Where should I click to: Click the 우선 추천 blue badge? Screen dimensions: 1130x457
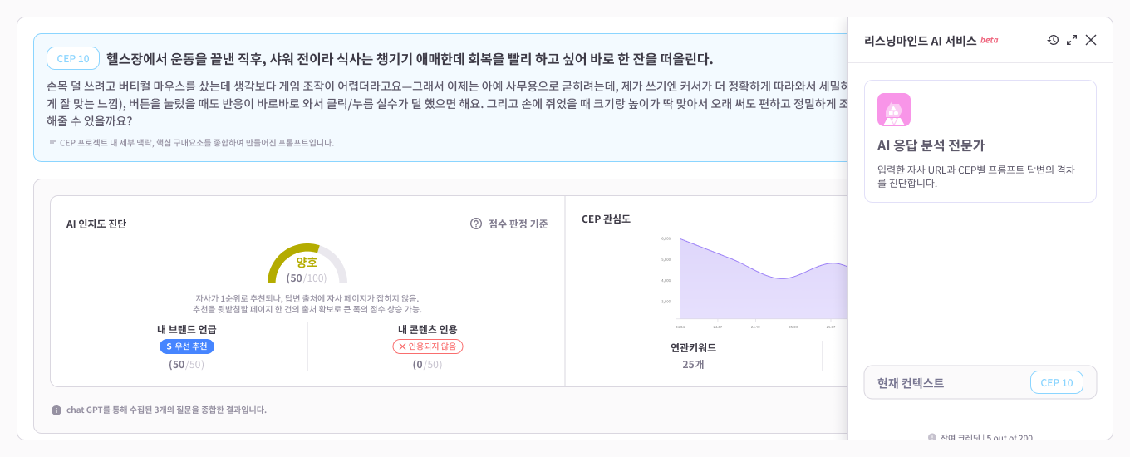pyautogui.click(x=187, y=346)
